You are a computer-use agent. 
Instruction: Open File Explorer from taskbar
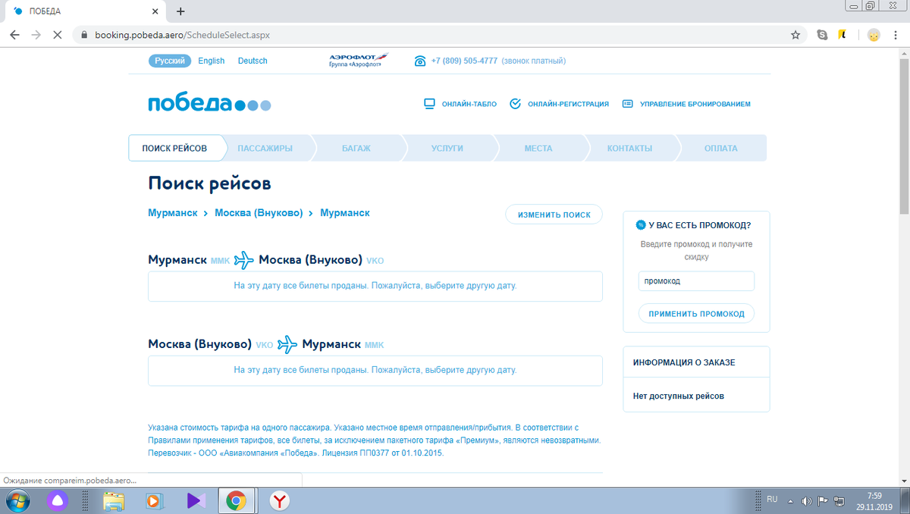114,500
